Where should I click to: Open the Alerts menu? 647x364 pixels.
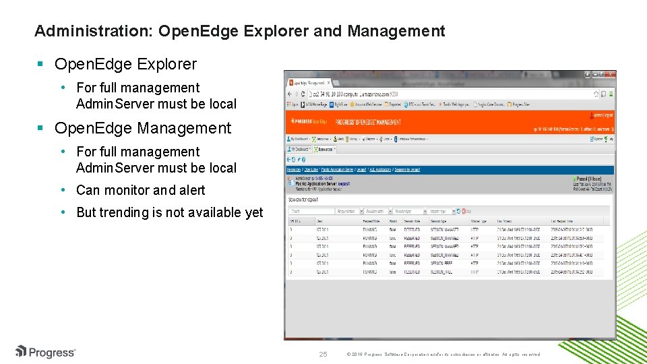coord(338,139)
